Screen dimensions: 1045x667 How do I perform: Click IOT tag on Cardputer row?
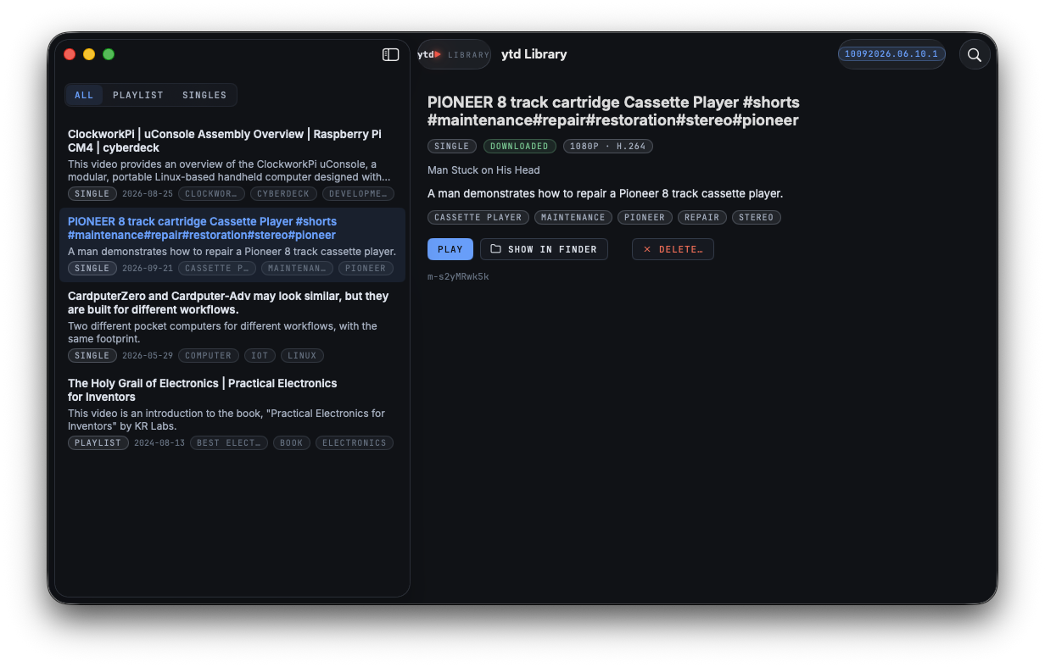pyautogui.click(x=260, y=356)
